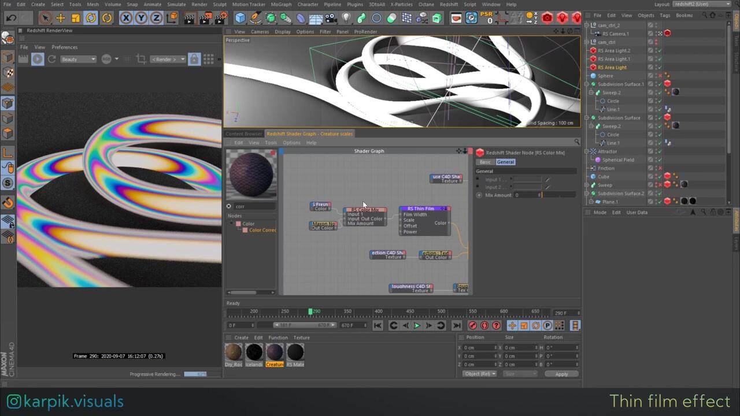Open the Redshift menu in menu bar
Image resolution: width=740 pixels, height=416 pixels.
click(x=449, y=4)
